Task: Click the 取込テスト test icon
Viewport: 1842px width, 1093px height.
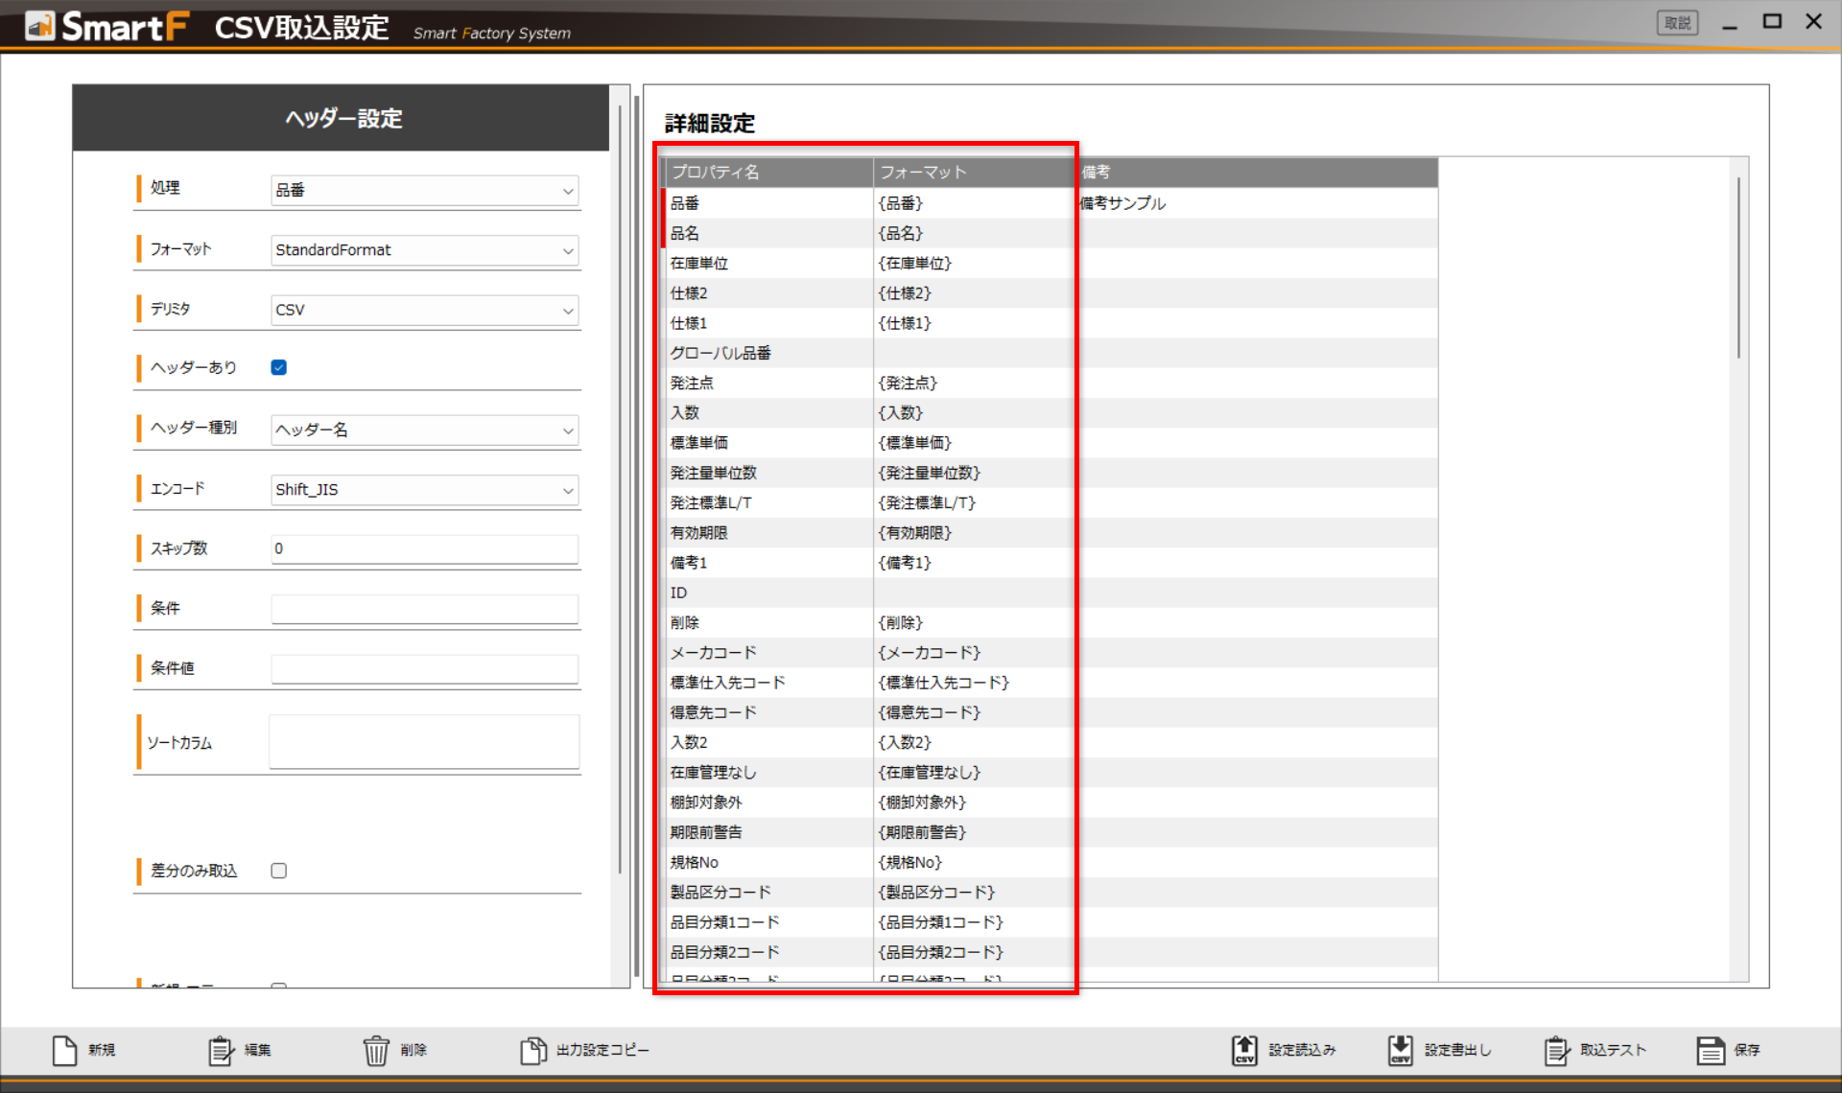Action: [1556, 1051]
